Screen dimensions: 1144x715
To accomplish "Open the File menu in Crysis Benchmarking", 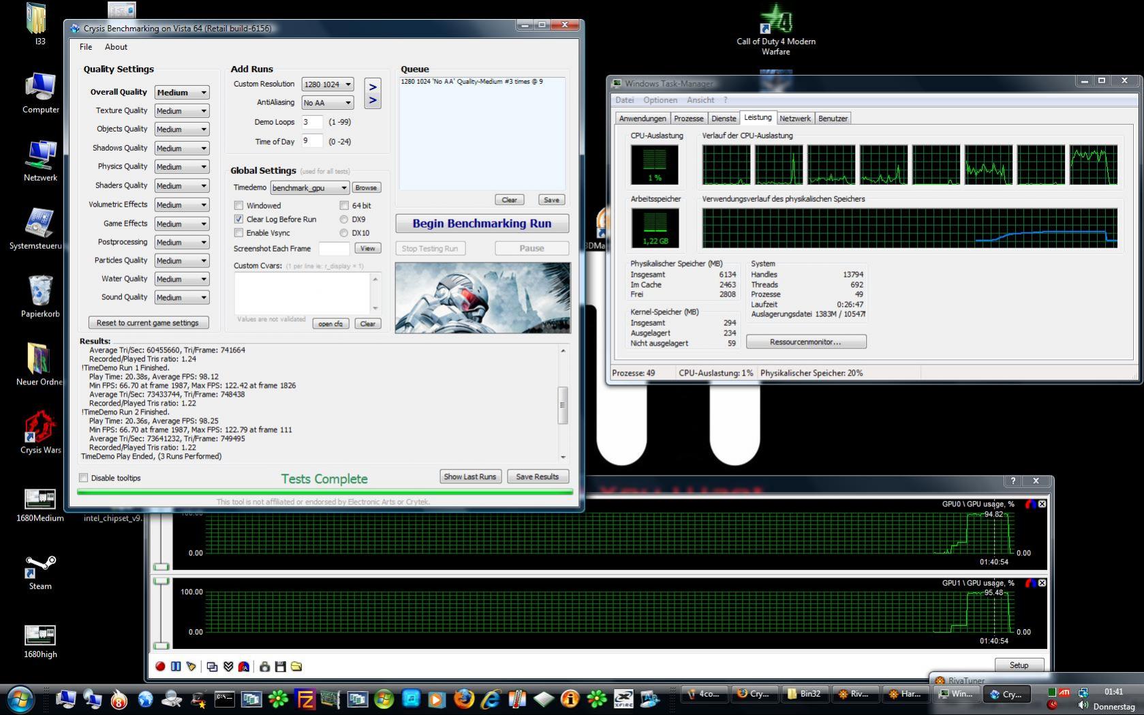I will pyautogui.click(x=86, y=47).
